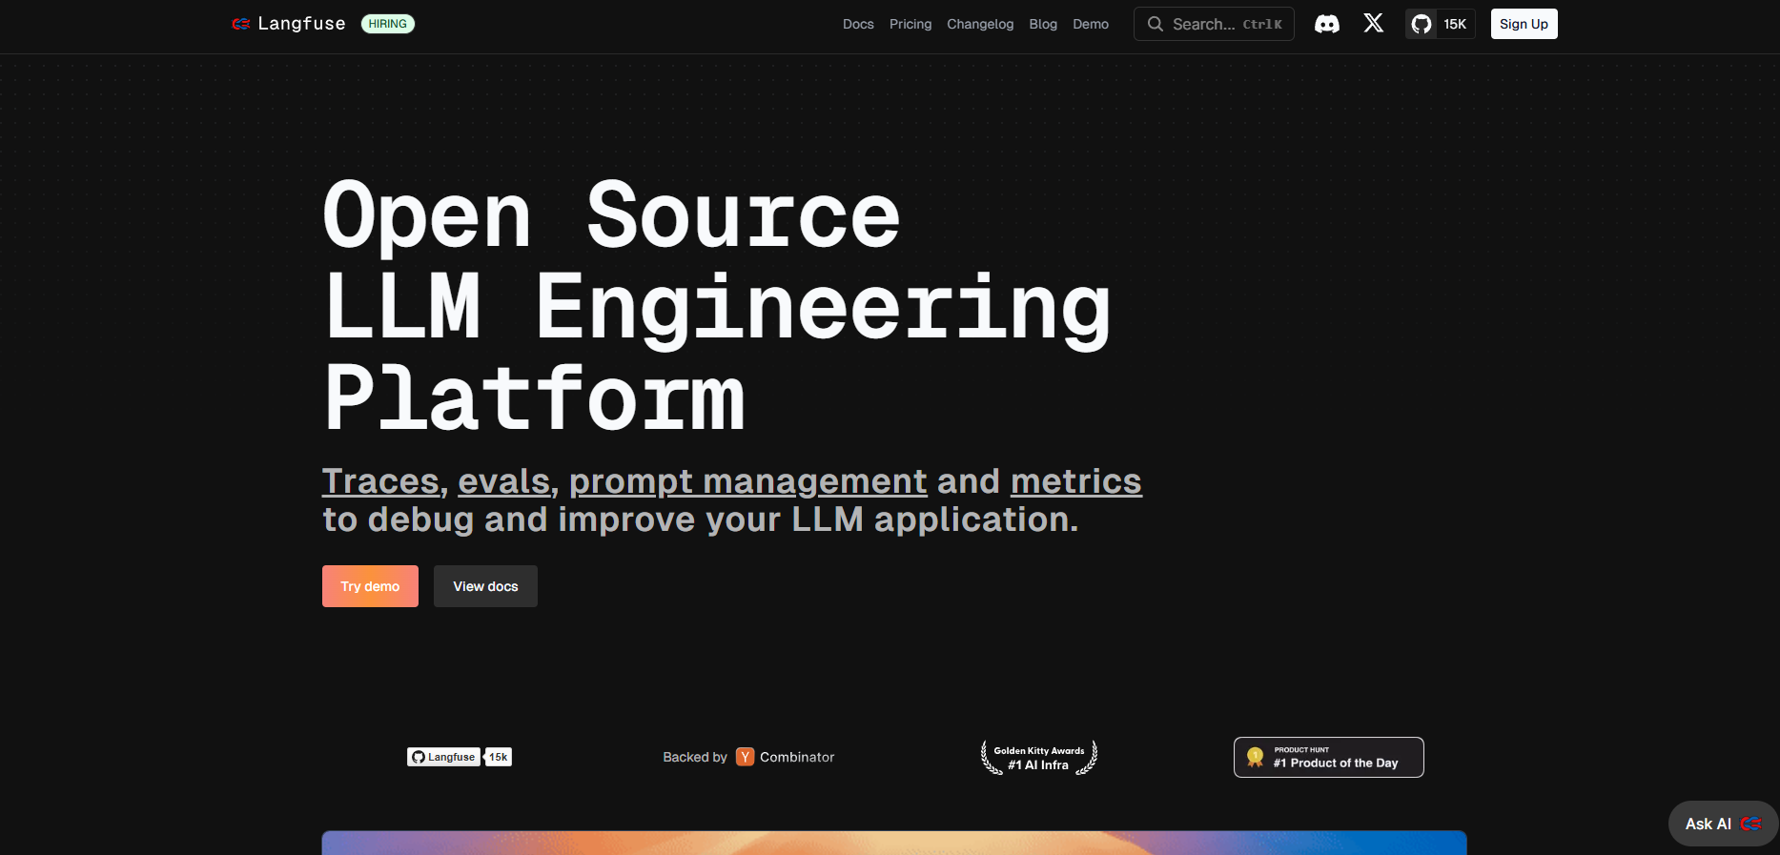Go to the Pricing page
This screenshot has width=1780, height=855.
tap(910, 24)
